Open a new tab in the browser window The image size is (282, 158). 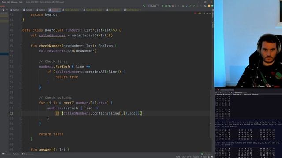[235, 90]
